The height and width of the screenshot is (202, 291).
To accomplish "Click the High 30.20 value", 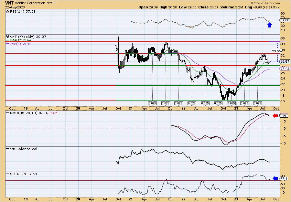I will [168, 7].
